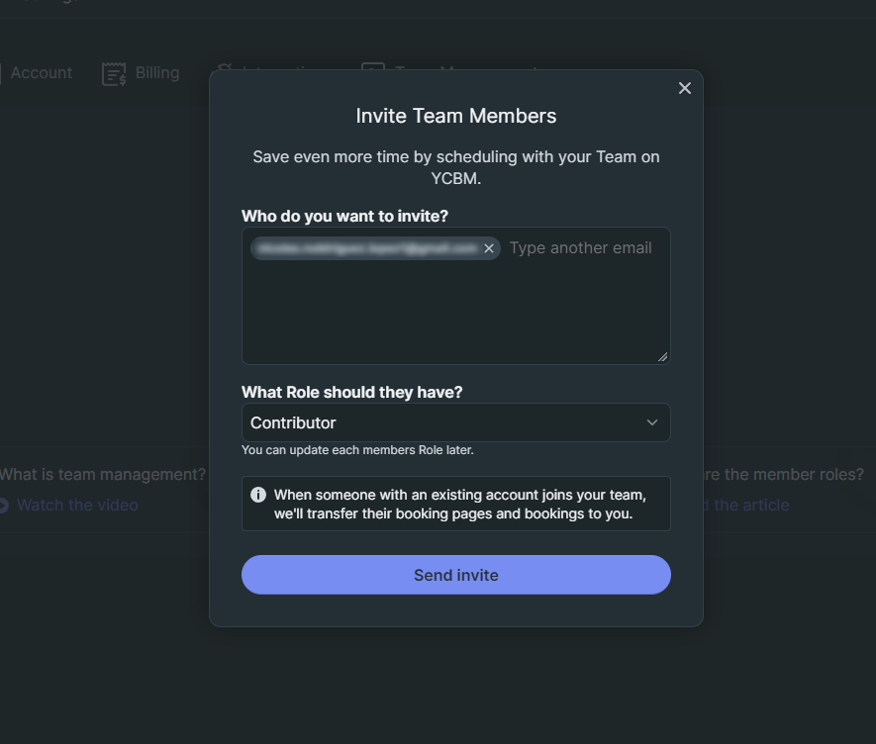Click the blurred email address chip

[x=369, y=248]
